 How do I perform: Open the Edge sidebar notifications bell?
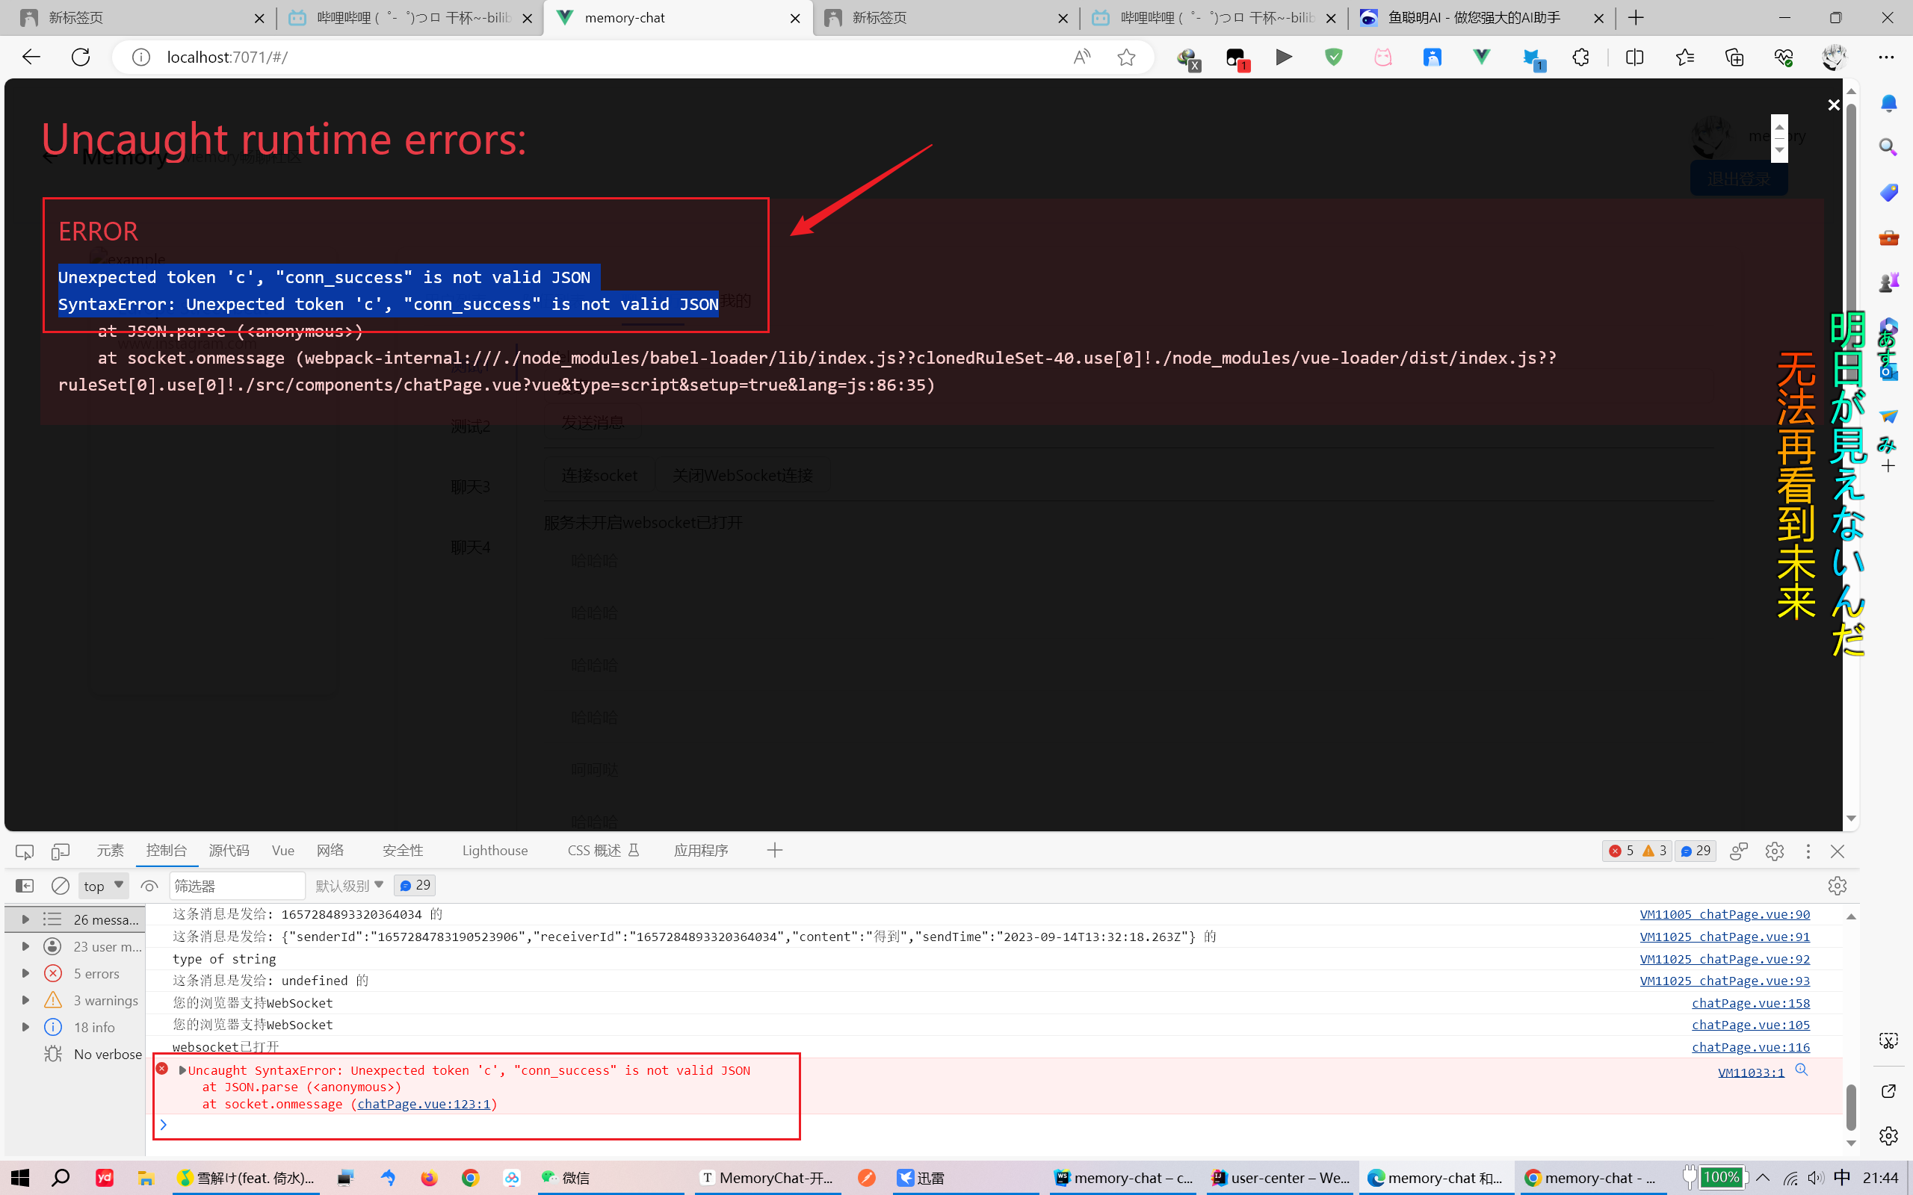[x=1888, y=104]
